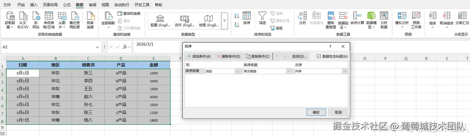Expand the Name Box dropdown arrow

click(97, 47)
